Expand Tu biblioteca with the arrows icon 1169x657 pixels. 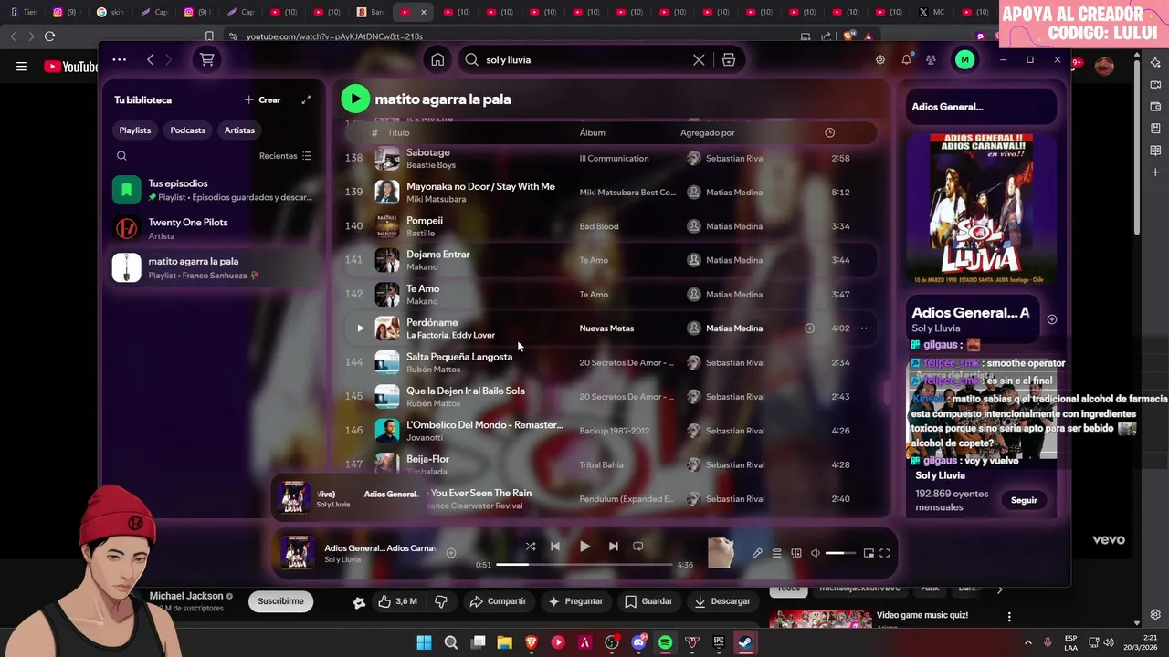pyautogui.click(x=306, y=99)
